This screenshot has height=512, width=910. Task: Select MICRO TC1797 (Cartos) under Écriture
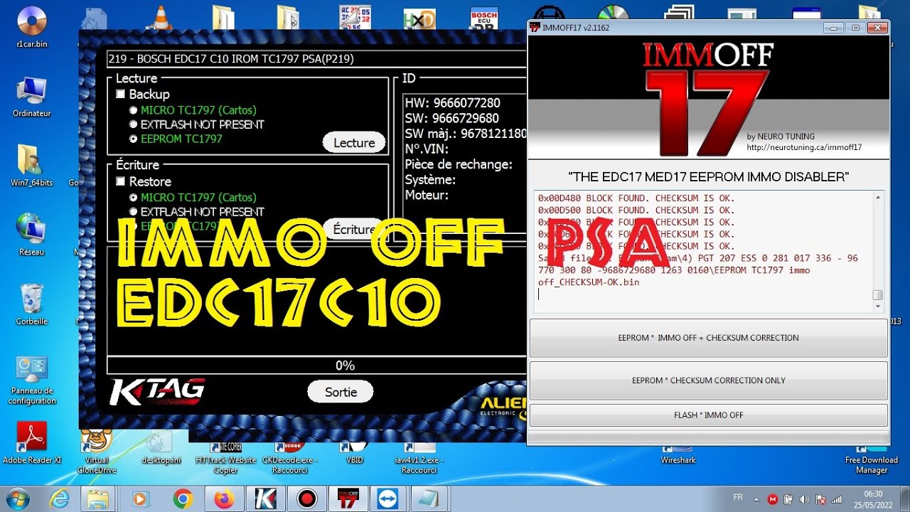pyautogui.click(x=133, y=198)
